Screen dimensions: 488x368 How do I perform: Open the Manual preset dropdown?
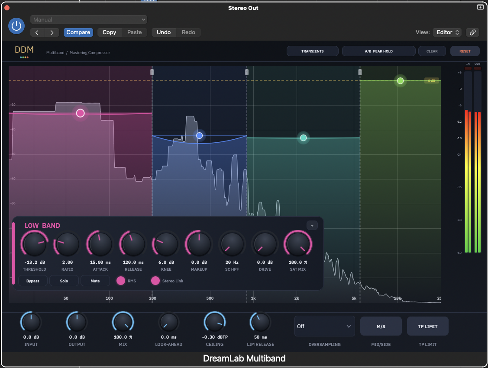[x=89, y=19]
